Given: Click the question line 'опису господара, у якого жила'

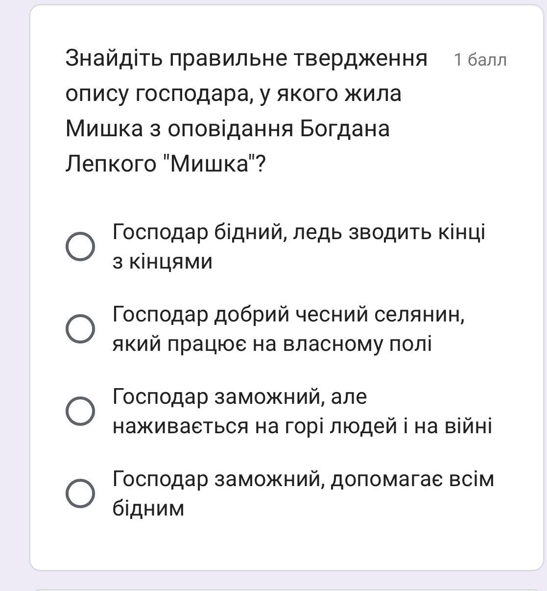Looking at the screenshot, I should (233, 94).
